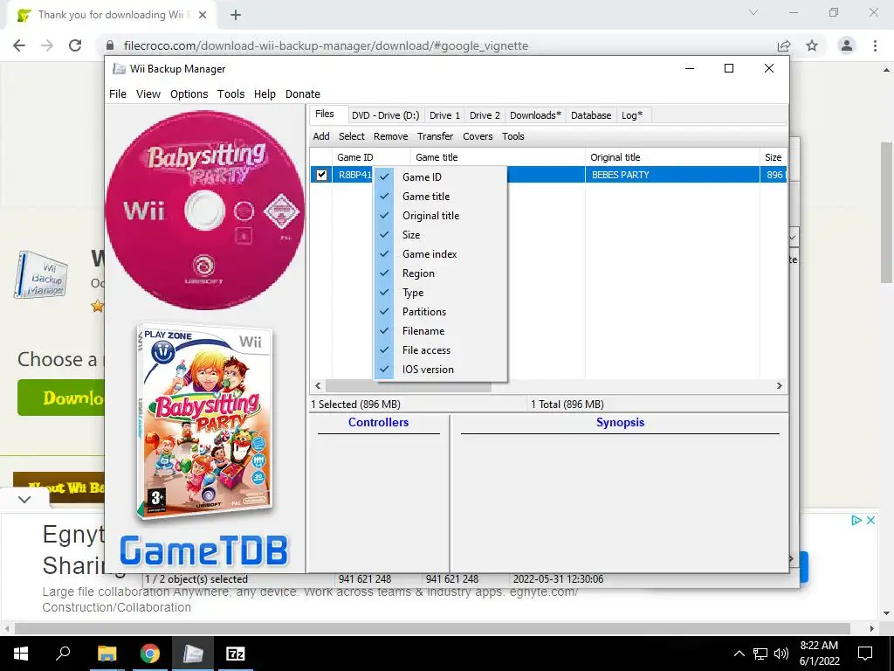Open the Covers dropdown menu

478,136
